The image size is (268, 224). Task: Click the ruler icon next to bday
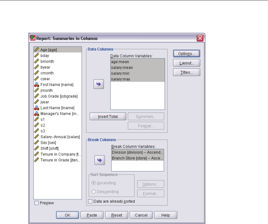(x=37, y=55)
